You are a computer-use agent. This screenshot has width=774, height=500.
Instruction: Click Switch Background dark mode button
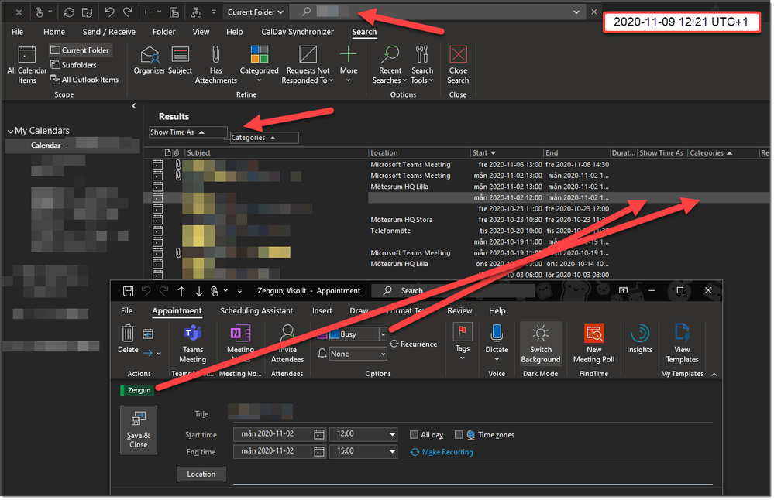point(541,344)
